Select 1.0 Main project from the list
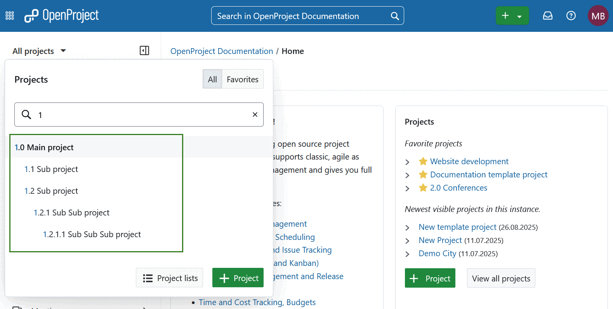The width and height of the screenshot is (613, 309). coord(44,148)
